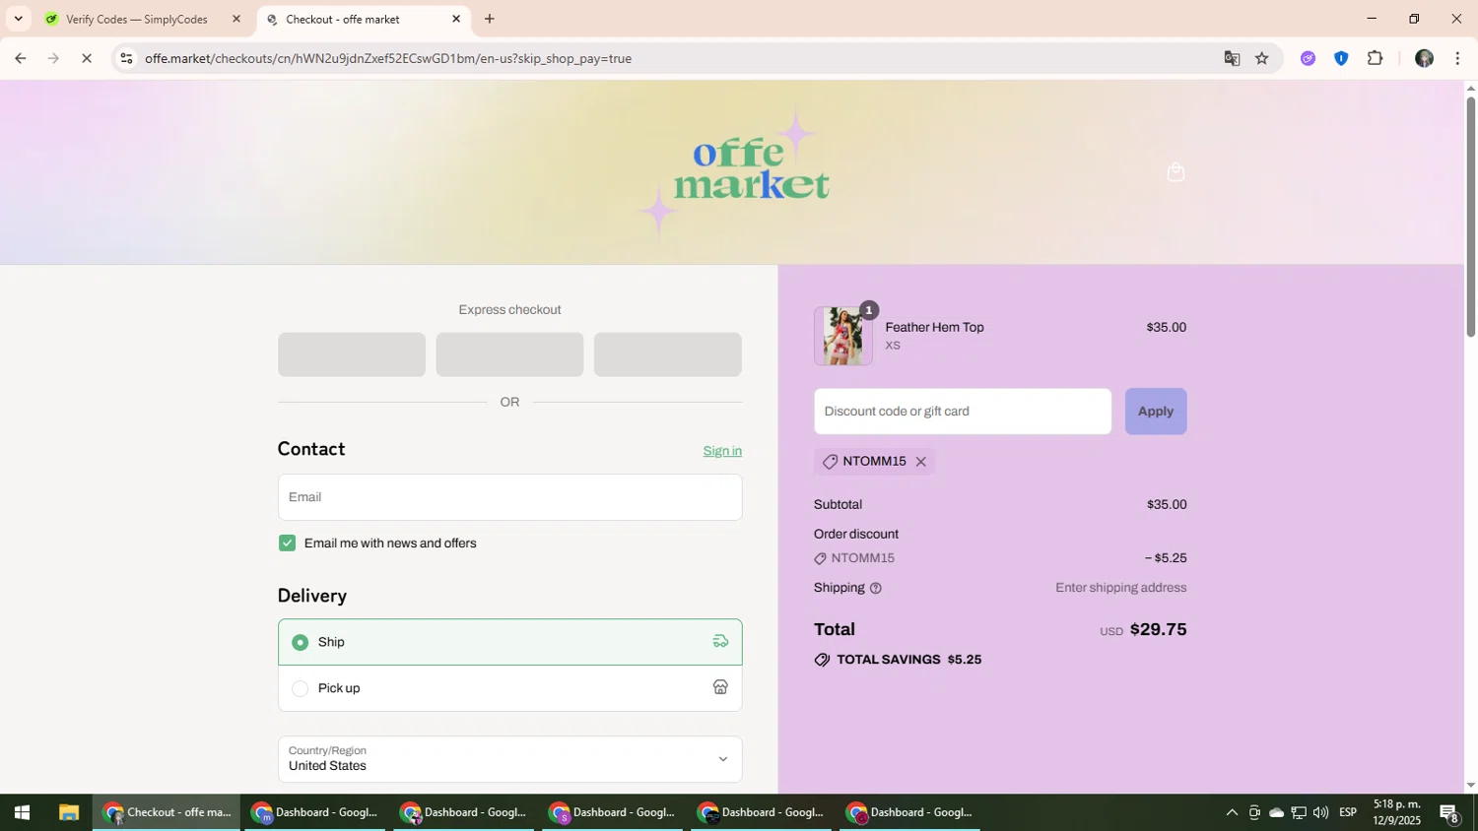Bookmark this page with the star icon
This screenshot has width=1478, height=831.
[1262, 58]
